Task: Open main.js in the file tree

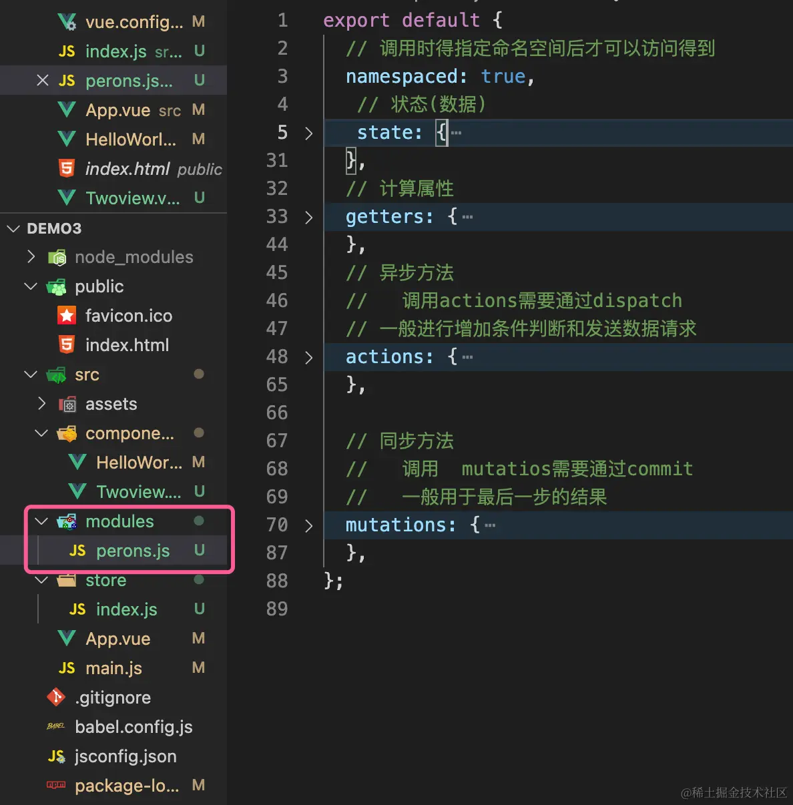Action: [x=113, y=668]
